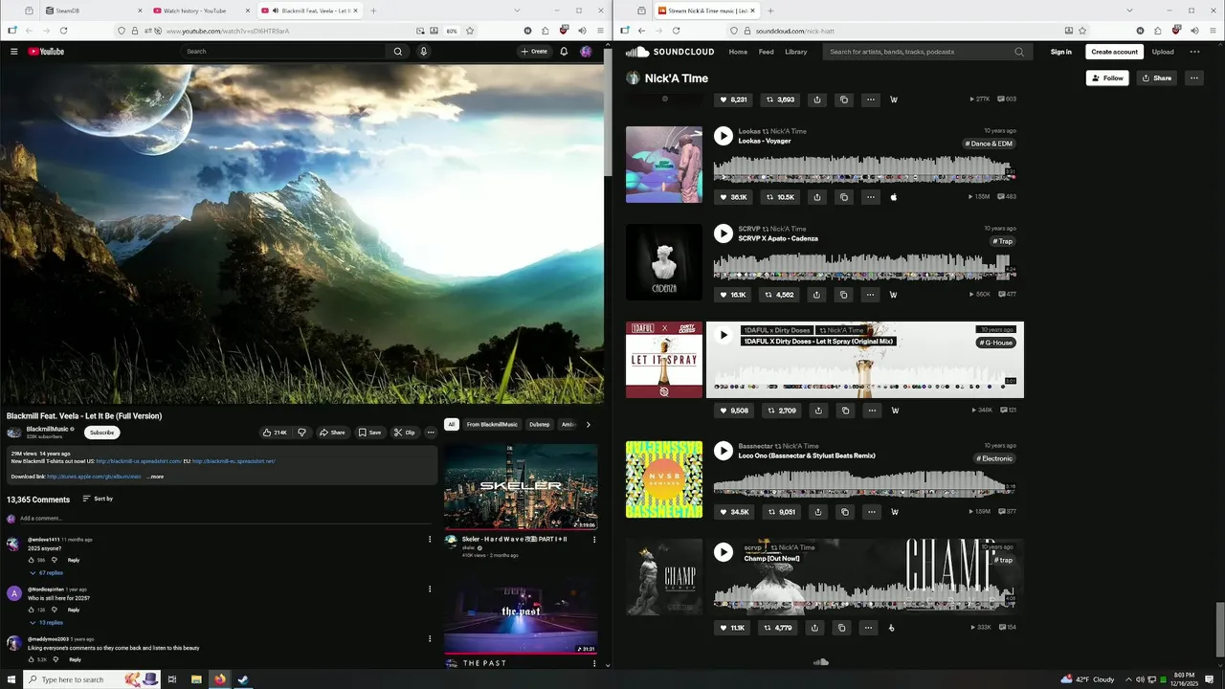This screenshot has height=689, width=1225.
Task: Share Nick'A Time profile
Action: click(1156, 78)
